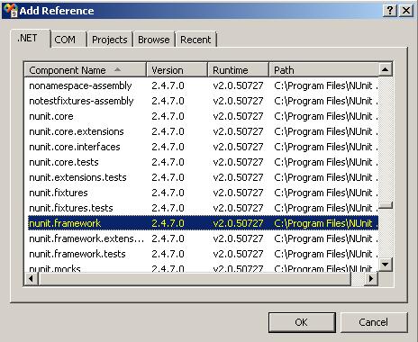Dismiss dialog with Cancel button
The width and height of the screenshot is (418, 342).
(x=374, y=322)
